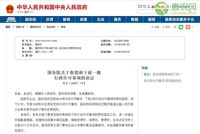The image size is (200, 134).
Task: Click the share icon
Action: pyautogui.click(x=175, y=27)
